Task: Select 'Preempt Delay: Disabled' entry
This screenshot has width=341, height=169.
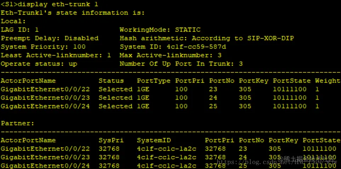Action: [x=50, y=38]
